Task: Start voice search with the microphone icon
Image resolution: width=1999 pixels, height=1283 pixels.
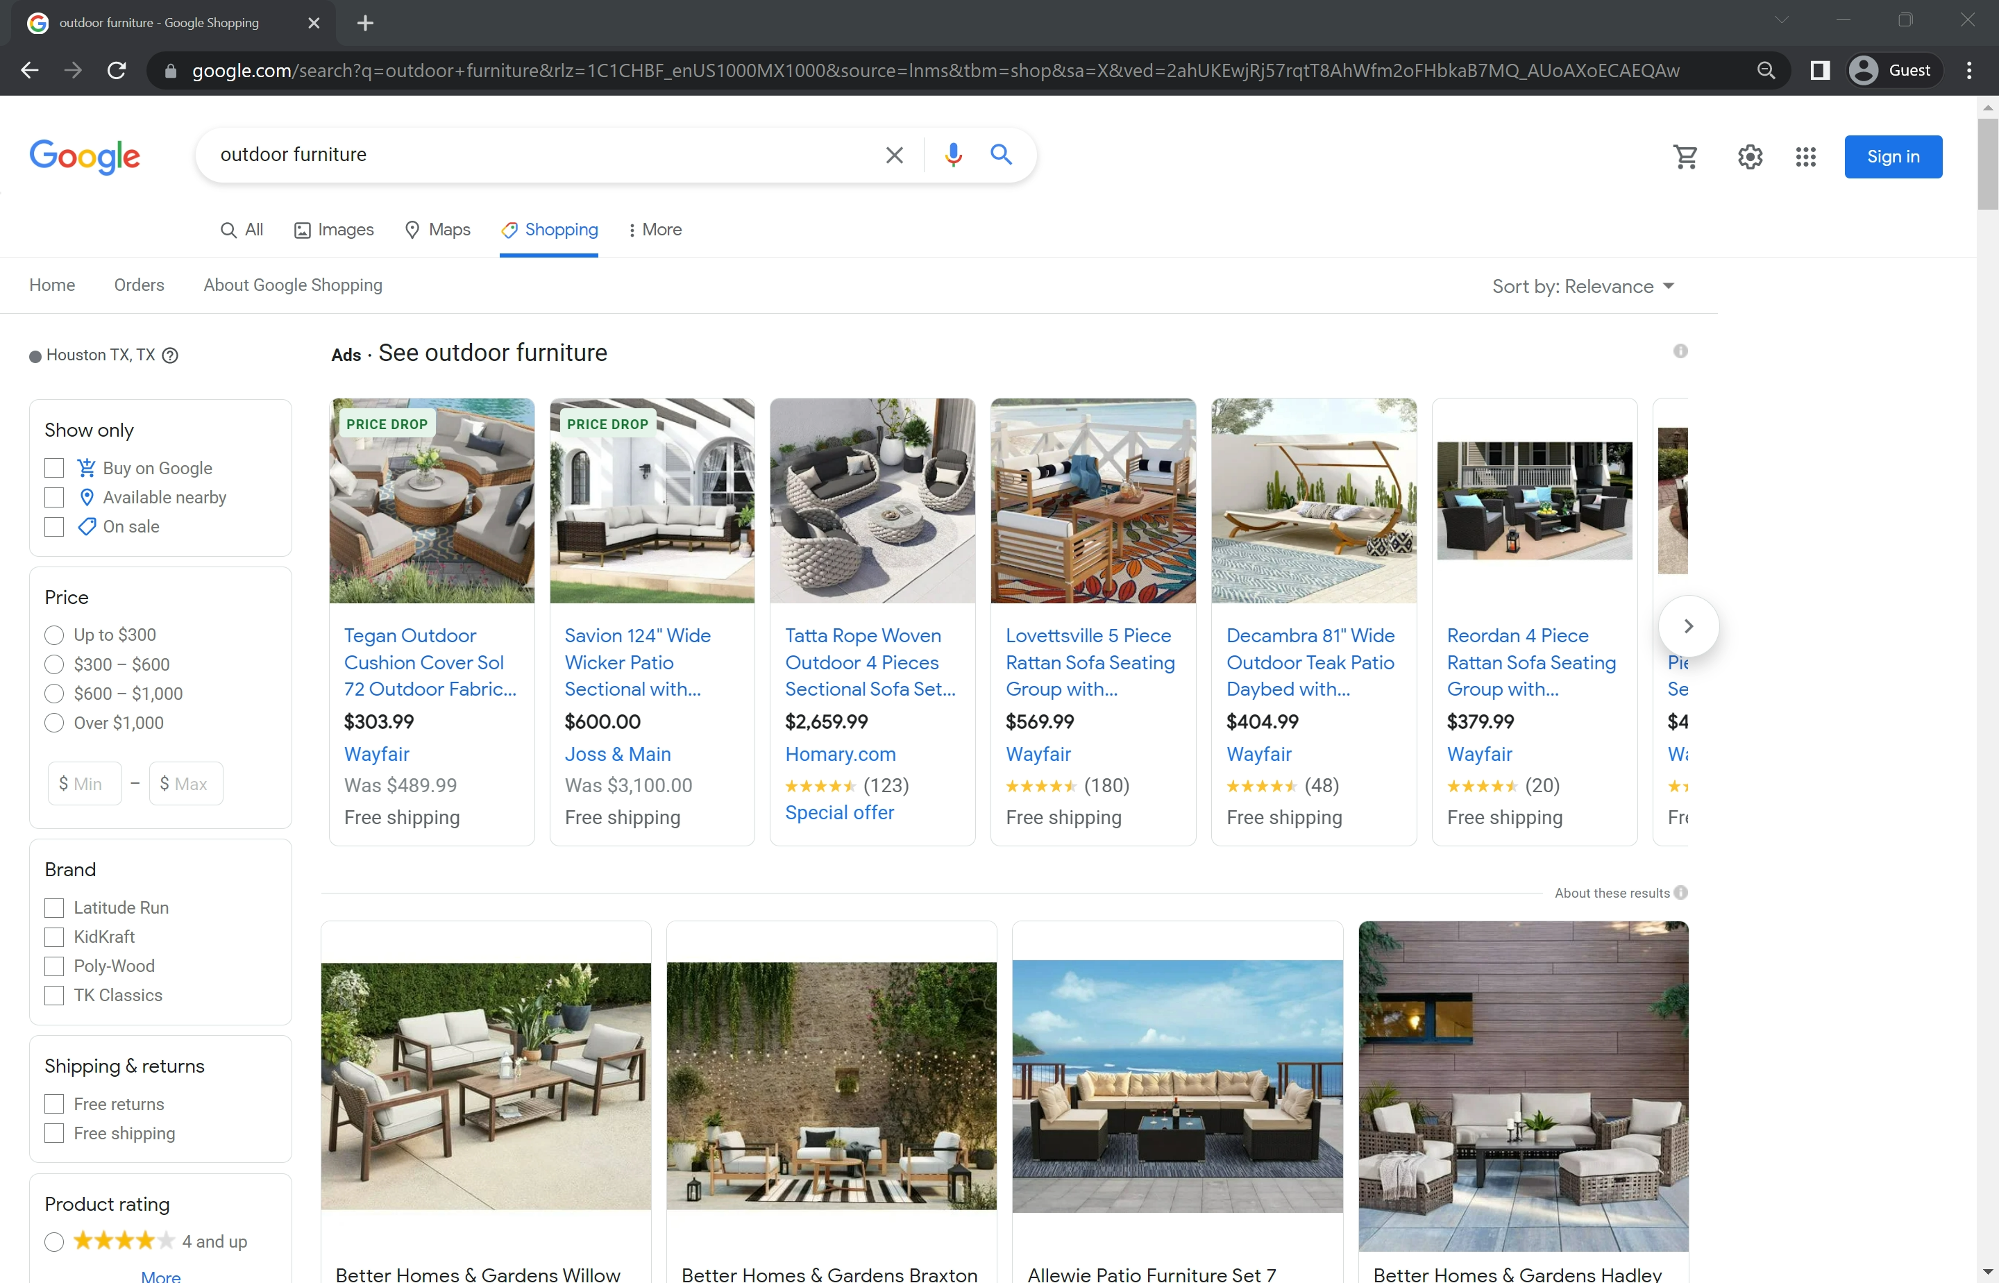Action: tap(953, 155)
